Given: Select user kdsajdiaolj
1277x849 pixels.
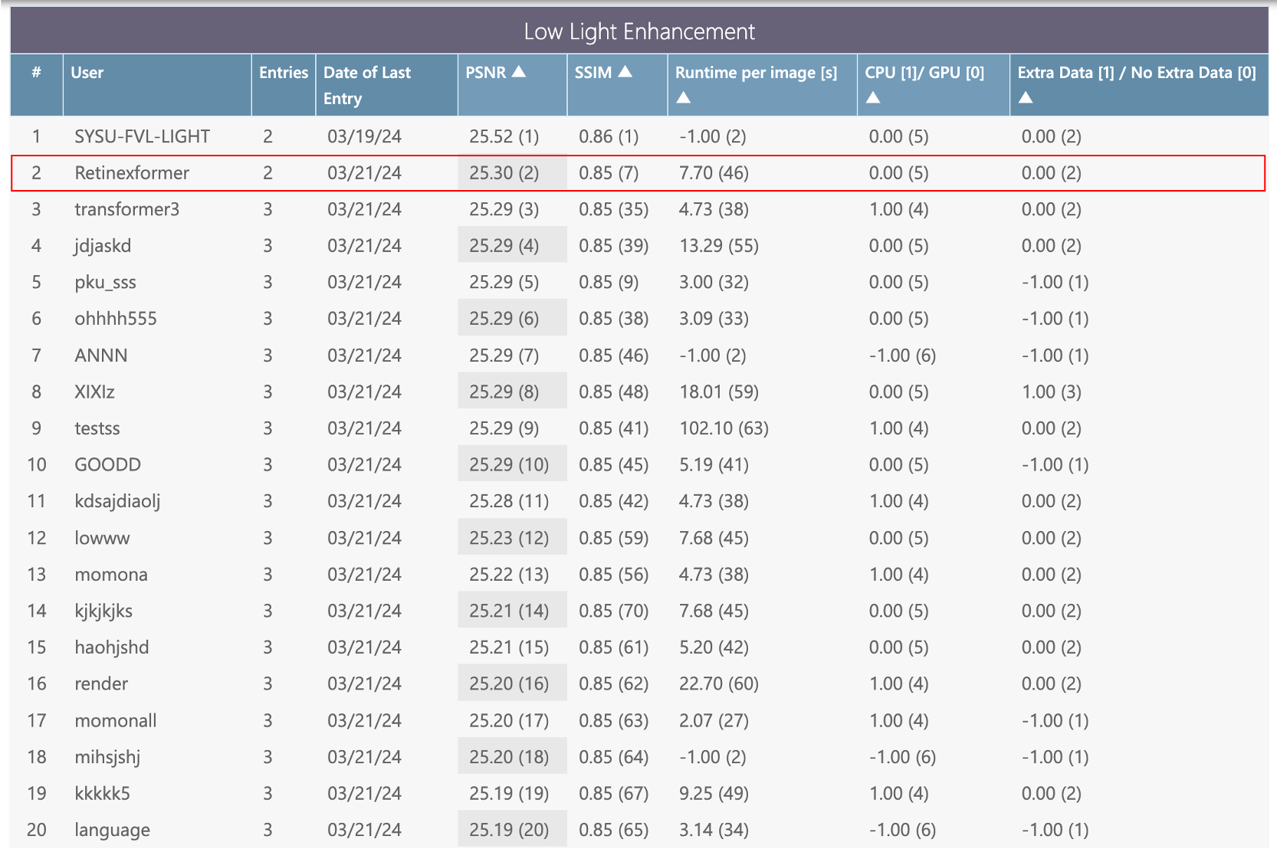Looking at the screenshot, I should [x=117, y=502].
